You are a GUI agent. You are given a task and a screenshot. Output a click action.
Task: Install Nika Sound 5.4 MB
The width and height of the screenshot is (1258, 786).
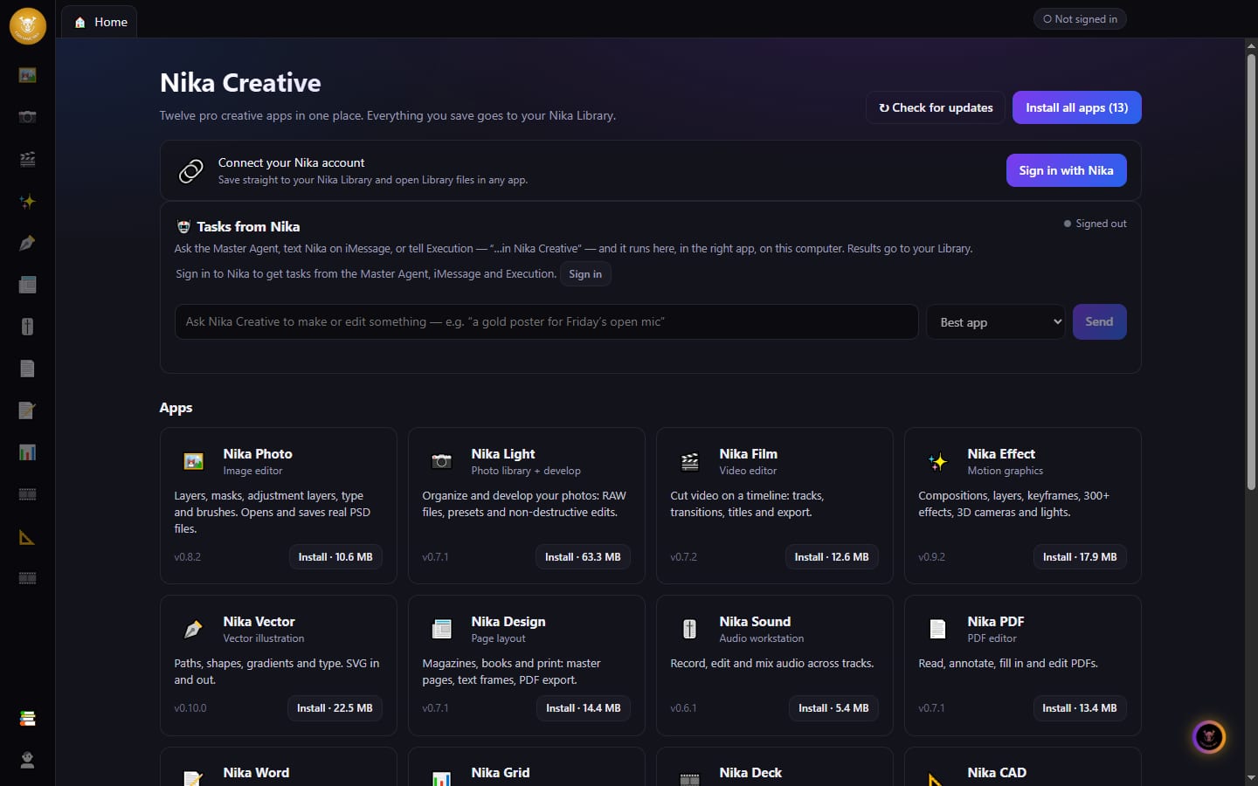pos(833,708)
